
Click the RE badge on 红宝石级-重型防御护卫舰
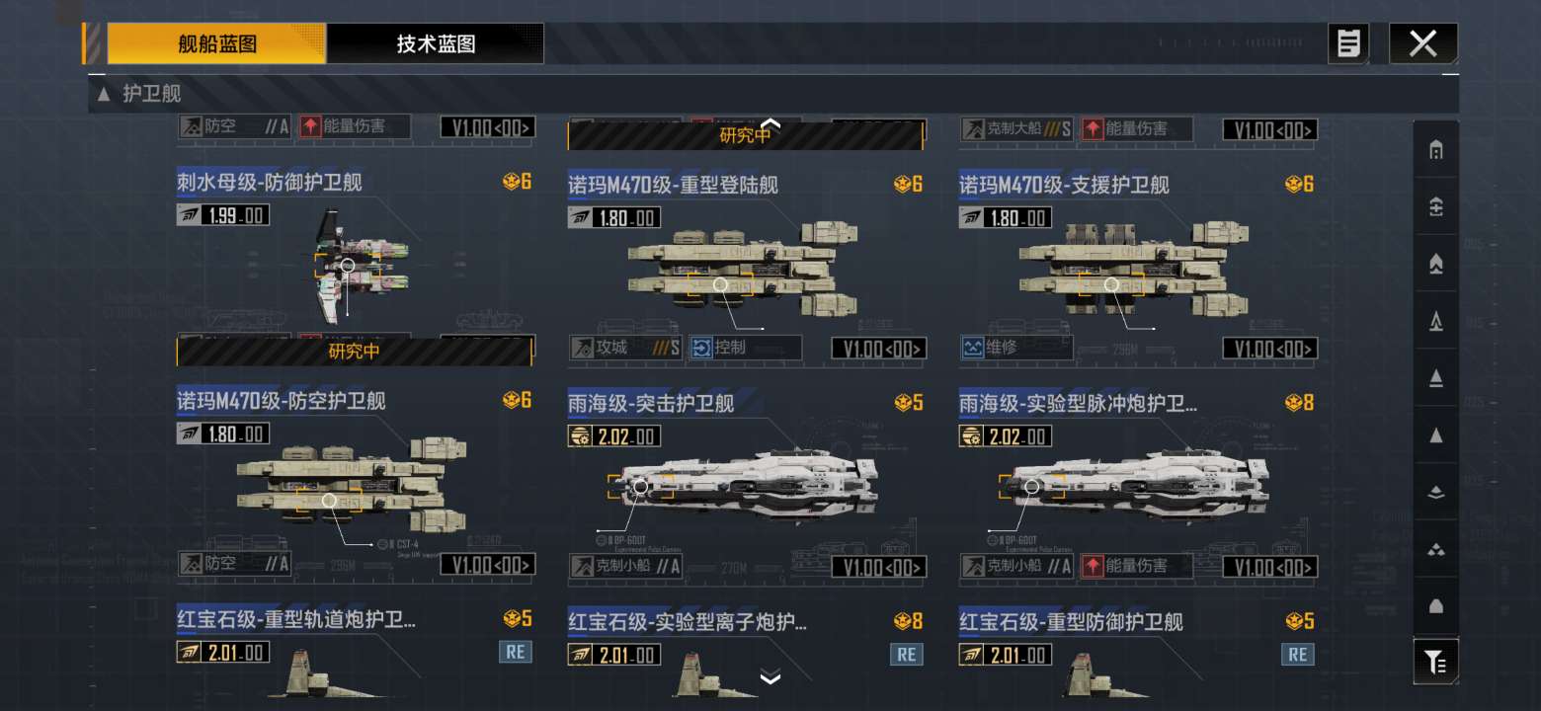tap(1298, 654)
